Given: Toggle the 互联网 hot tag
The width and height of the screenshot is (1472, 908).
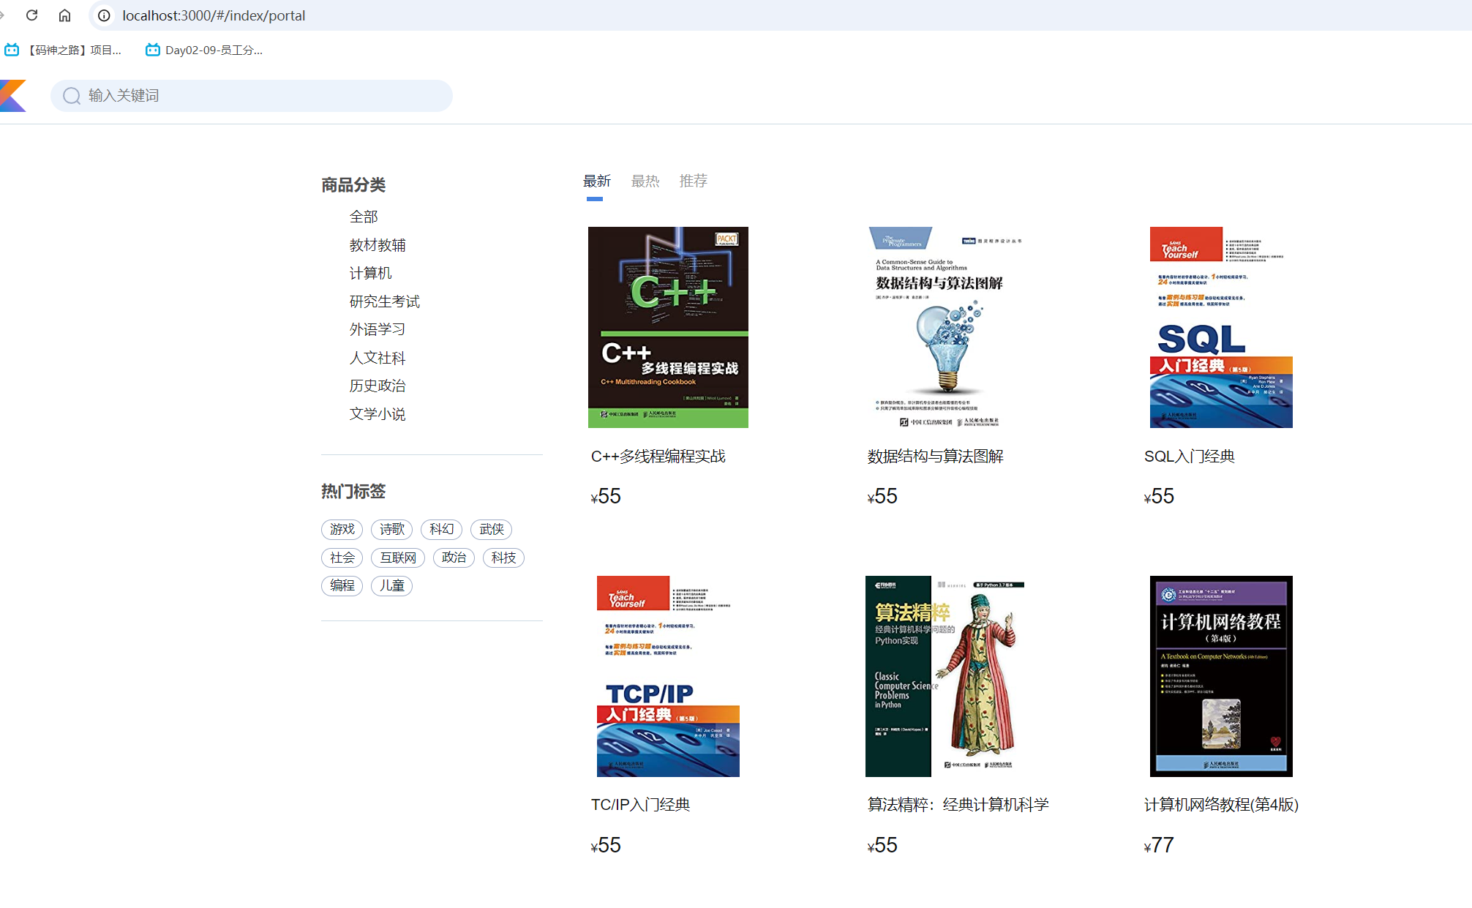Looking at the screenshot, I should click(x=399, y=557).
